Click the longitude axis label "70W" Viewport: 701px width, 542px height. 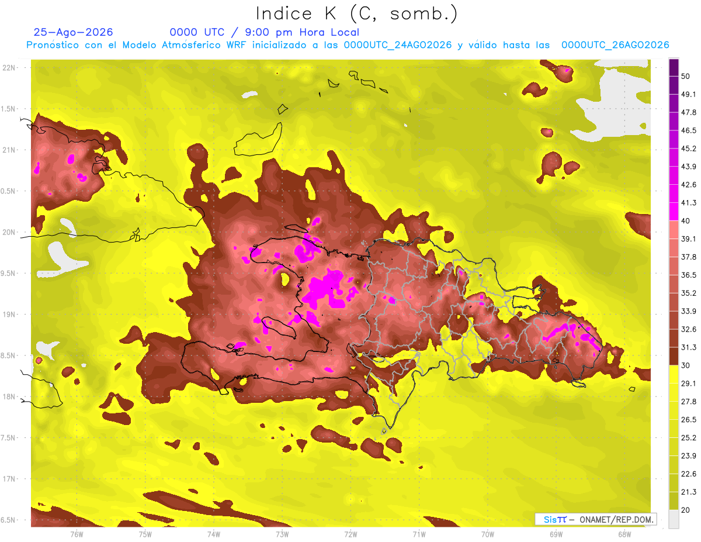coord(488,534)
